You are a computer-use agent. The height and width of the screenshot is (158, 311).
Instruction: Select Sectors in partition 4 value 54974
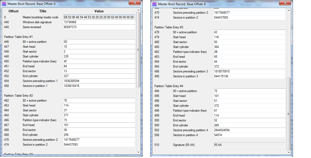point(249,135)
